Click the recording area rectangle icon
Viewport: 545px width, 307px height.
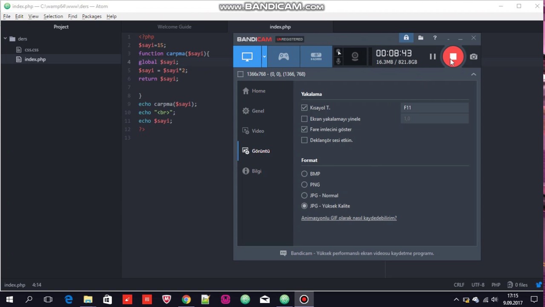(241, 74)
